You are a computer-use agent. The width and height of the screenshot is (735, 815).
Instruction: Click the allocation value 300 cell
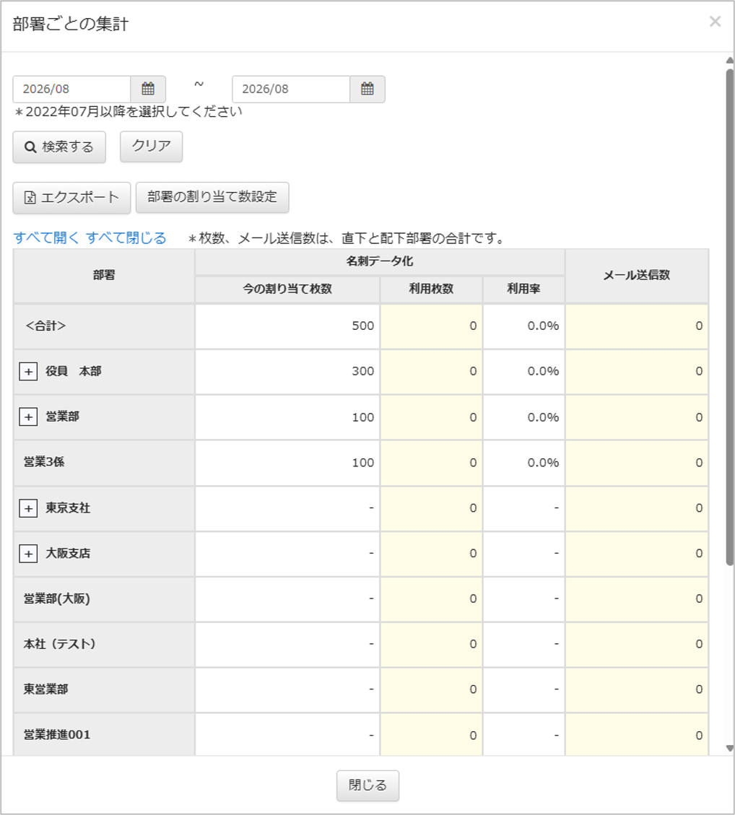[287, 372]
